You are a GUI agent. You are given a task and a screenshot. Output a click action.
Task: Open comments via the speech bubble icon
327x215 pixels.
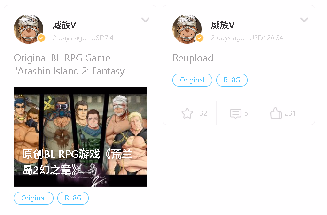[x=235, y=113]
